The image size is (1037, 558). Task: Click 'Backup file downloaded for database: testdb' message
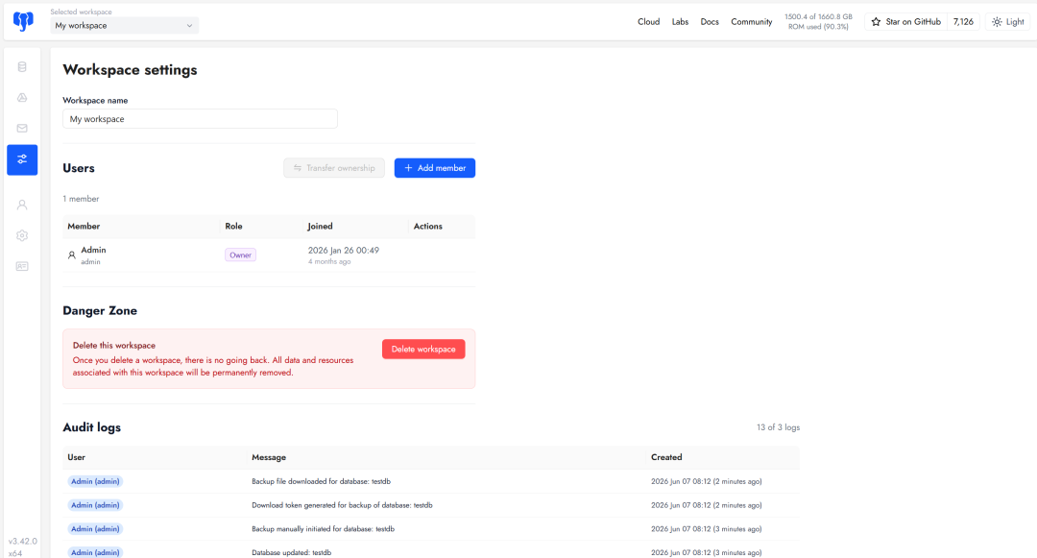321,482
